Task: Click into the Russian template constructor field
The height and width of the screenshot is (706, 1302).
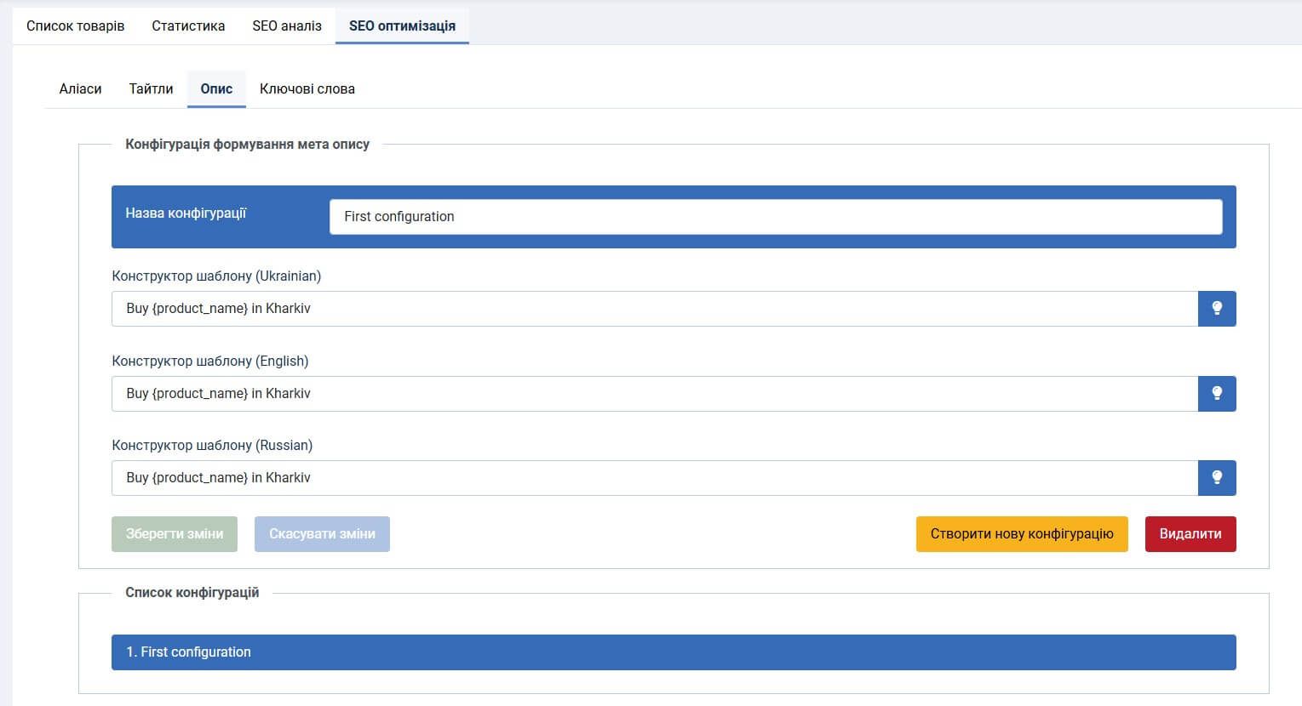Action: (x=654, y=478)
